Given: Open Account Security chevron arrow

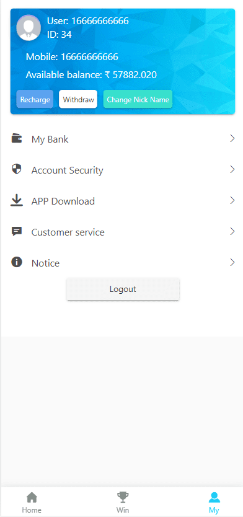Looking at the screenshot, I should (232, 169).
